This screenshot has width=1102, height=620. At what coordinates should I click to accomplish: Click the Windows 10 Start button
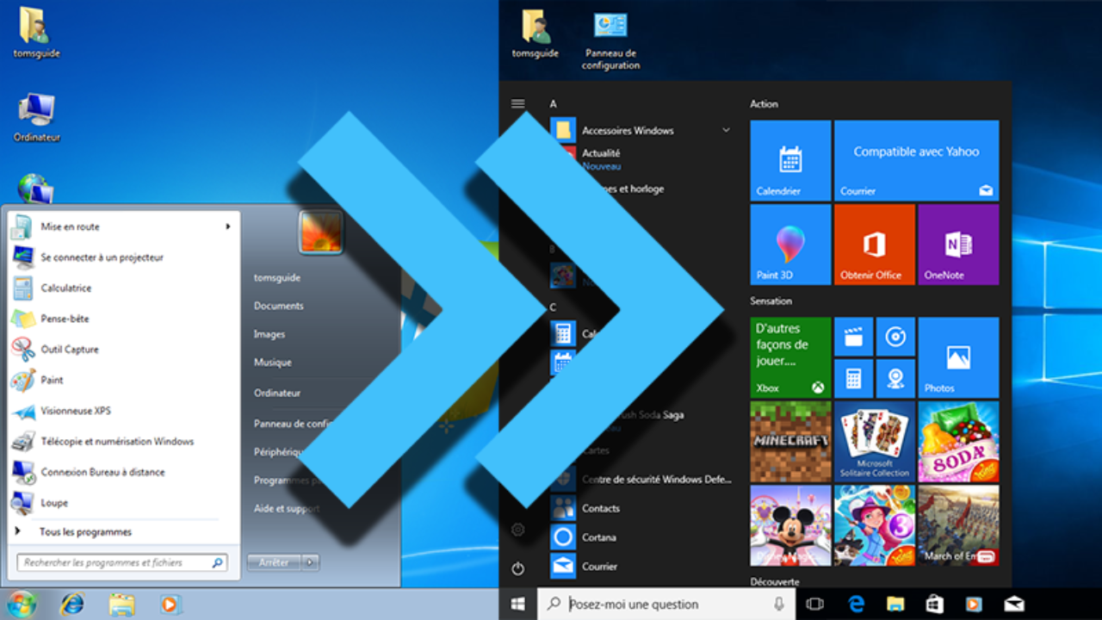(517, 604)
